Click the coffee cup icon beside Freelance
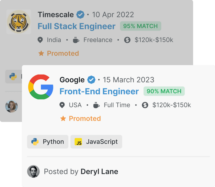The width and height of the screenshot is (215, 187). tap(76, 40)
